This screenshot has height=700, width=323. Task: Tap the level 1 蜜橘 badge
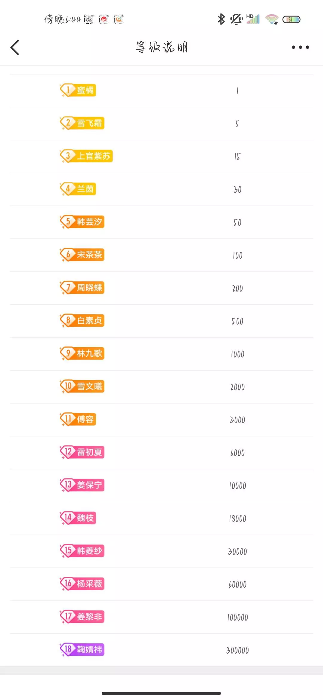click(x=78, y=90)
